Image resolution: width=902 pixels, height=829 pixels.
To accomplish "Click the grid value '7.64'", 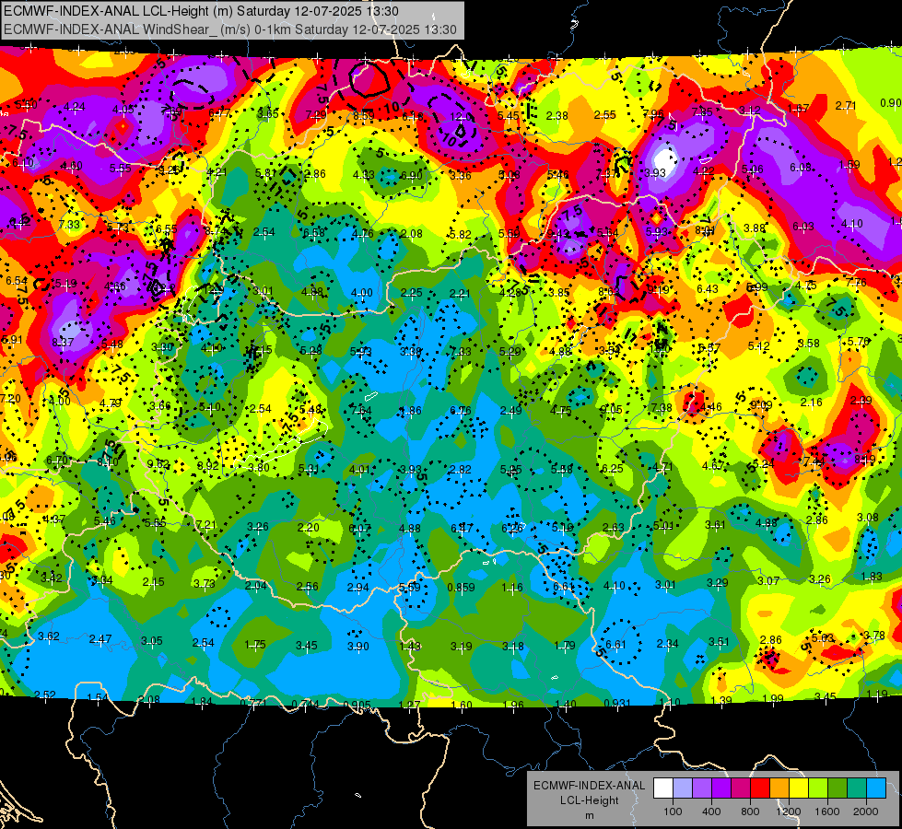I will [361, 410].
